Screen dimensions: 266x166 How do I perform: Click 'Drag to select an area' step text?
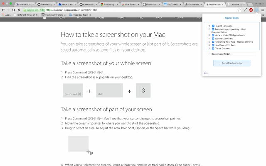coord(128,128)
